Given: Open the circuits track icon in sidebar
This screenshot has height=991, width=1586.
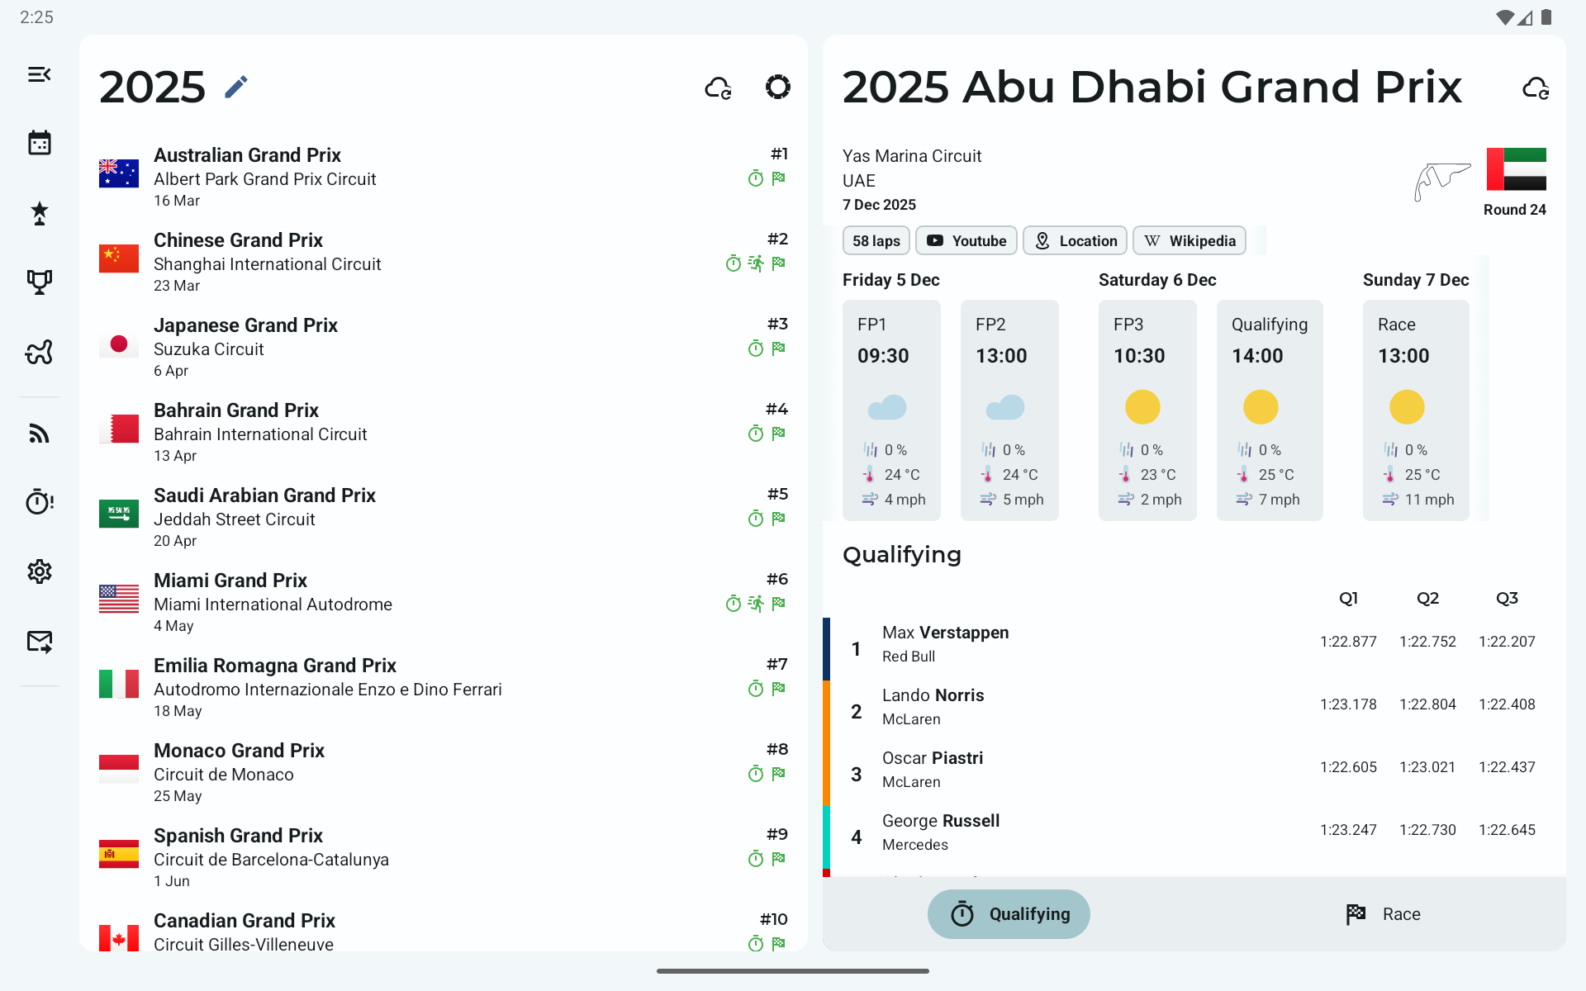Looking at the screenshot, I should 39,353.
